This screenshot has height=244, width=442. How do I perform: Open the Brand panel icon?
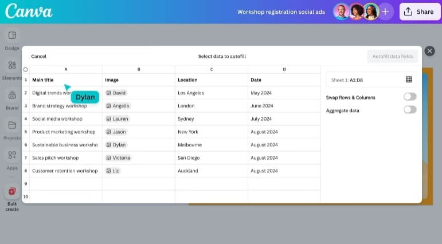(x=12, y=96)
